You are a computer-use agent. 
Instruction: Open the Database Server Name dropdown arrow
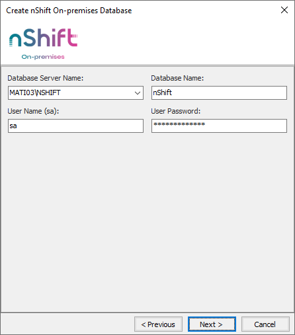[138, 93]
